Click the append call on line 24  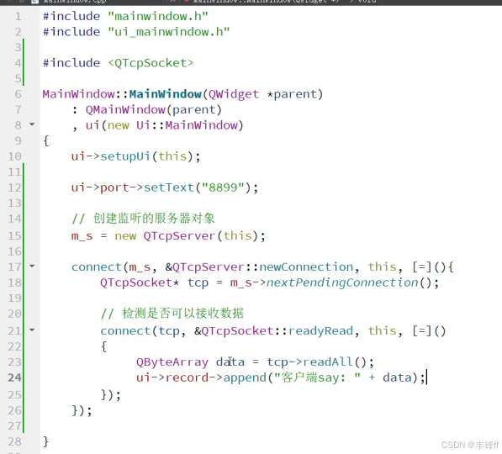tap(245, 377)
